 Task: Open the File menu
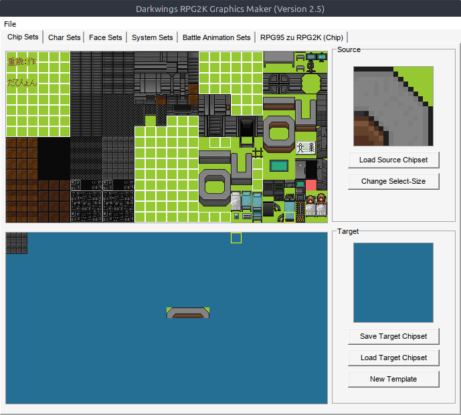10,24
